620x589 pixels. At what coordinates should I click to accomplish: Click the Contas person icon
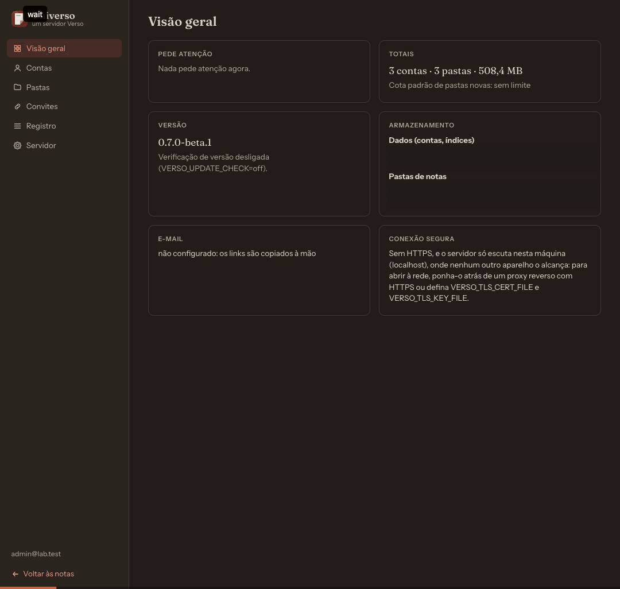click(x=17, y=68)
